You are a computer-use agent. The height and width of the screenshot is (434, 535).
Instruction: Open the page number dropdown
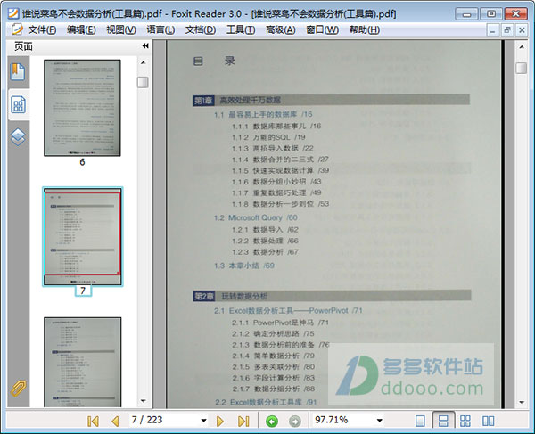coord(203,421)
